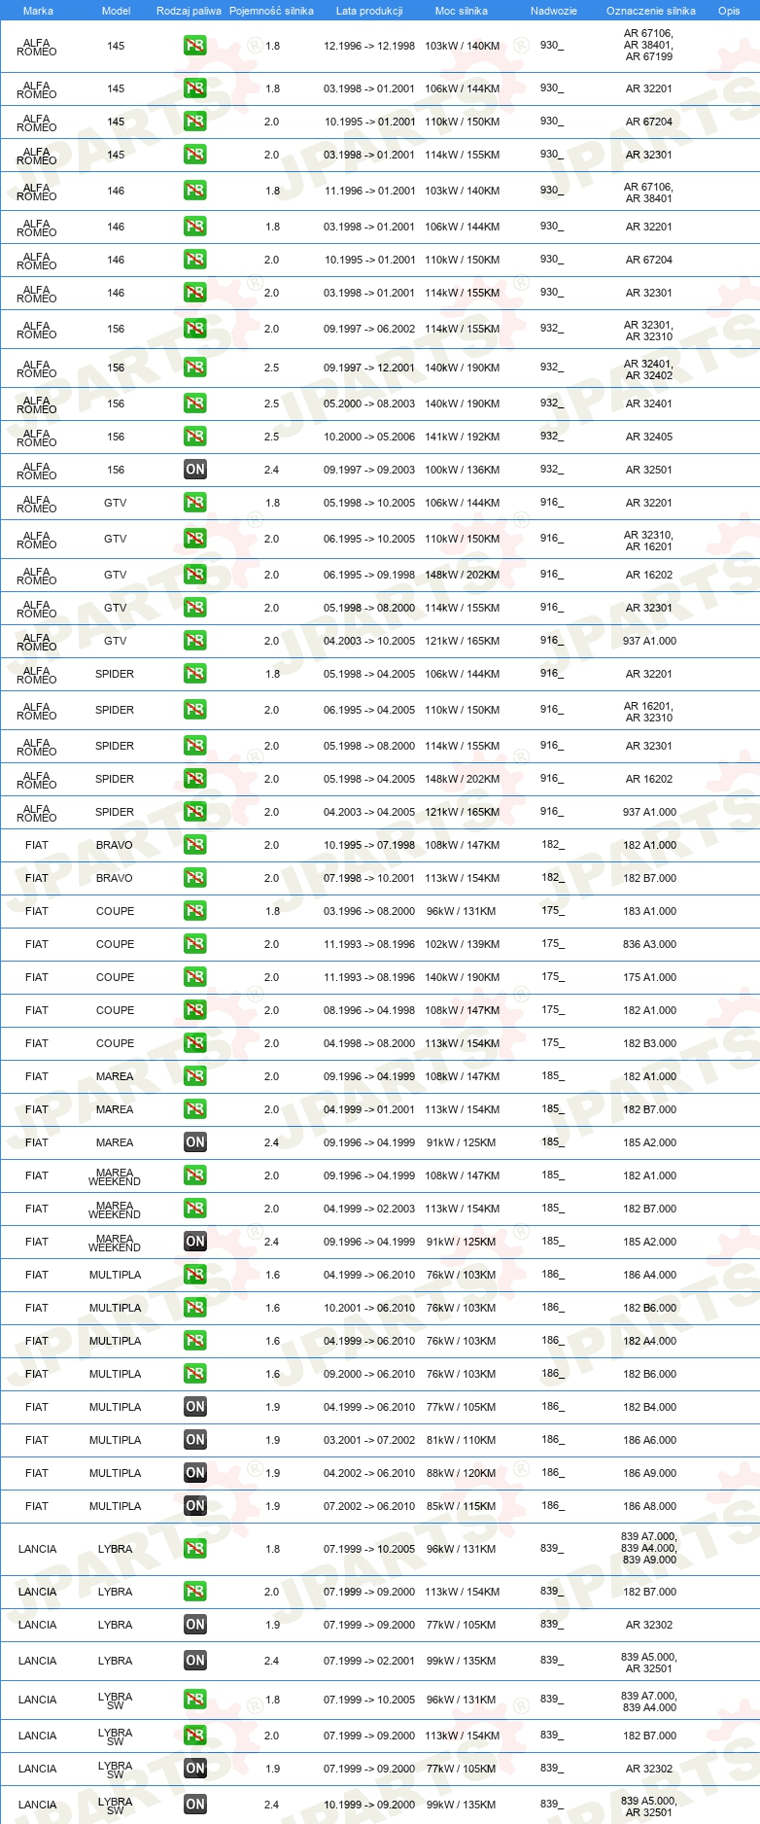Click the petrol icon in the Alfa Romeo 146 11.1996 row

point(195,191)
